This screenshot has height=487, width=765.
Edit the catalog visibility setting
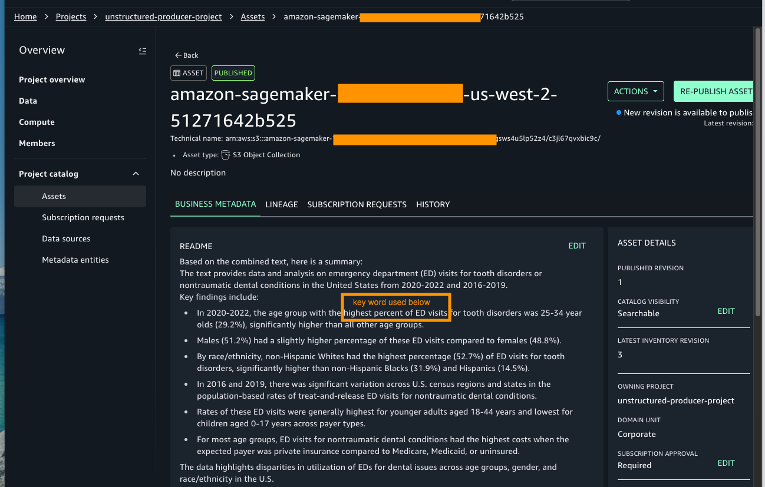pos(726,311)
